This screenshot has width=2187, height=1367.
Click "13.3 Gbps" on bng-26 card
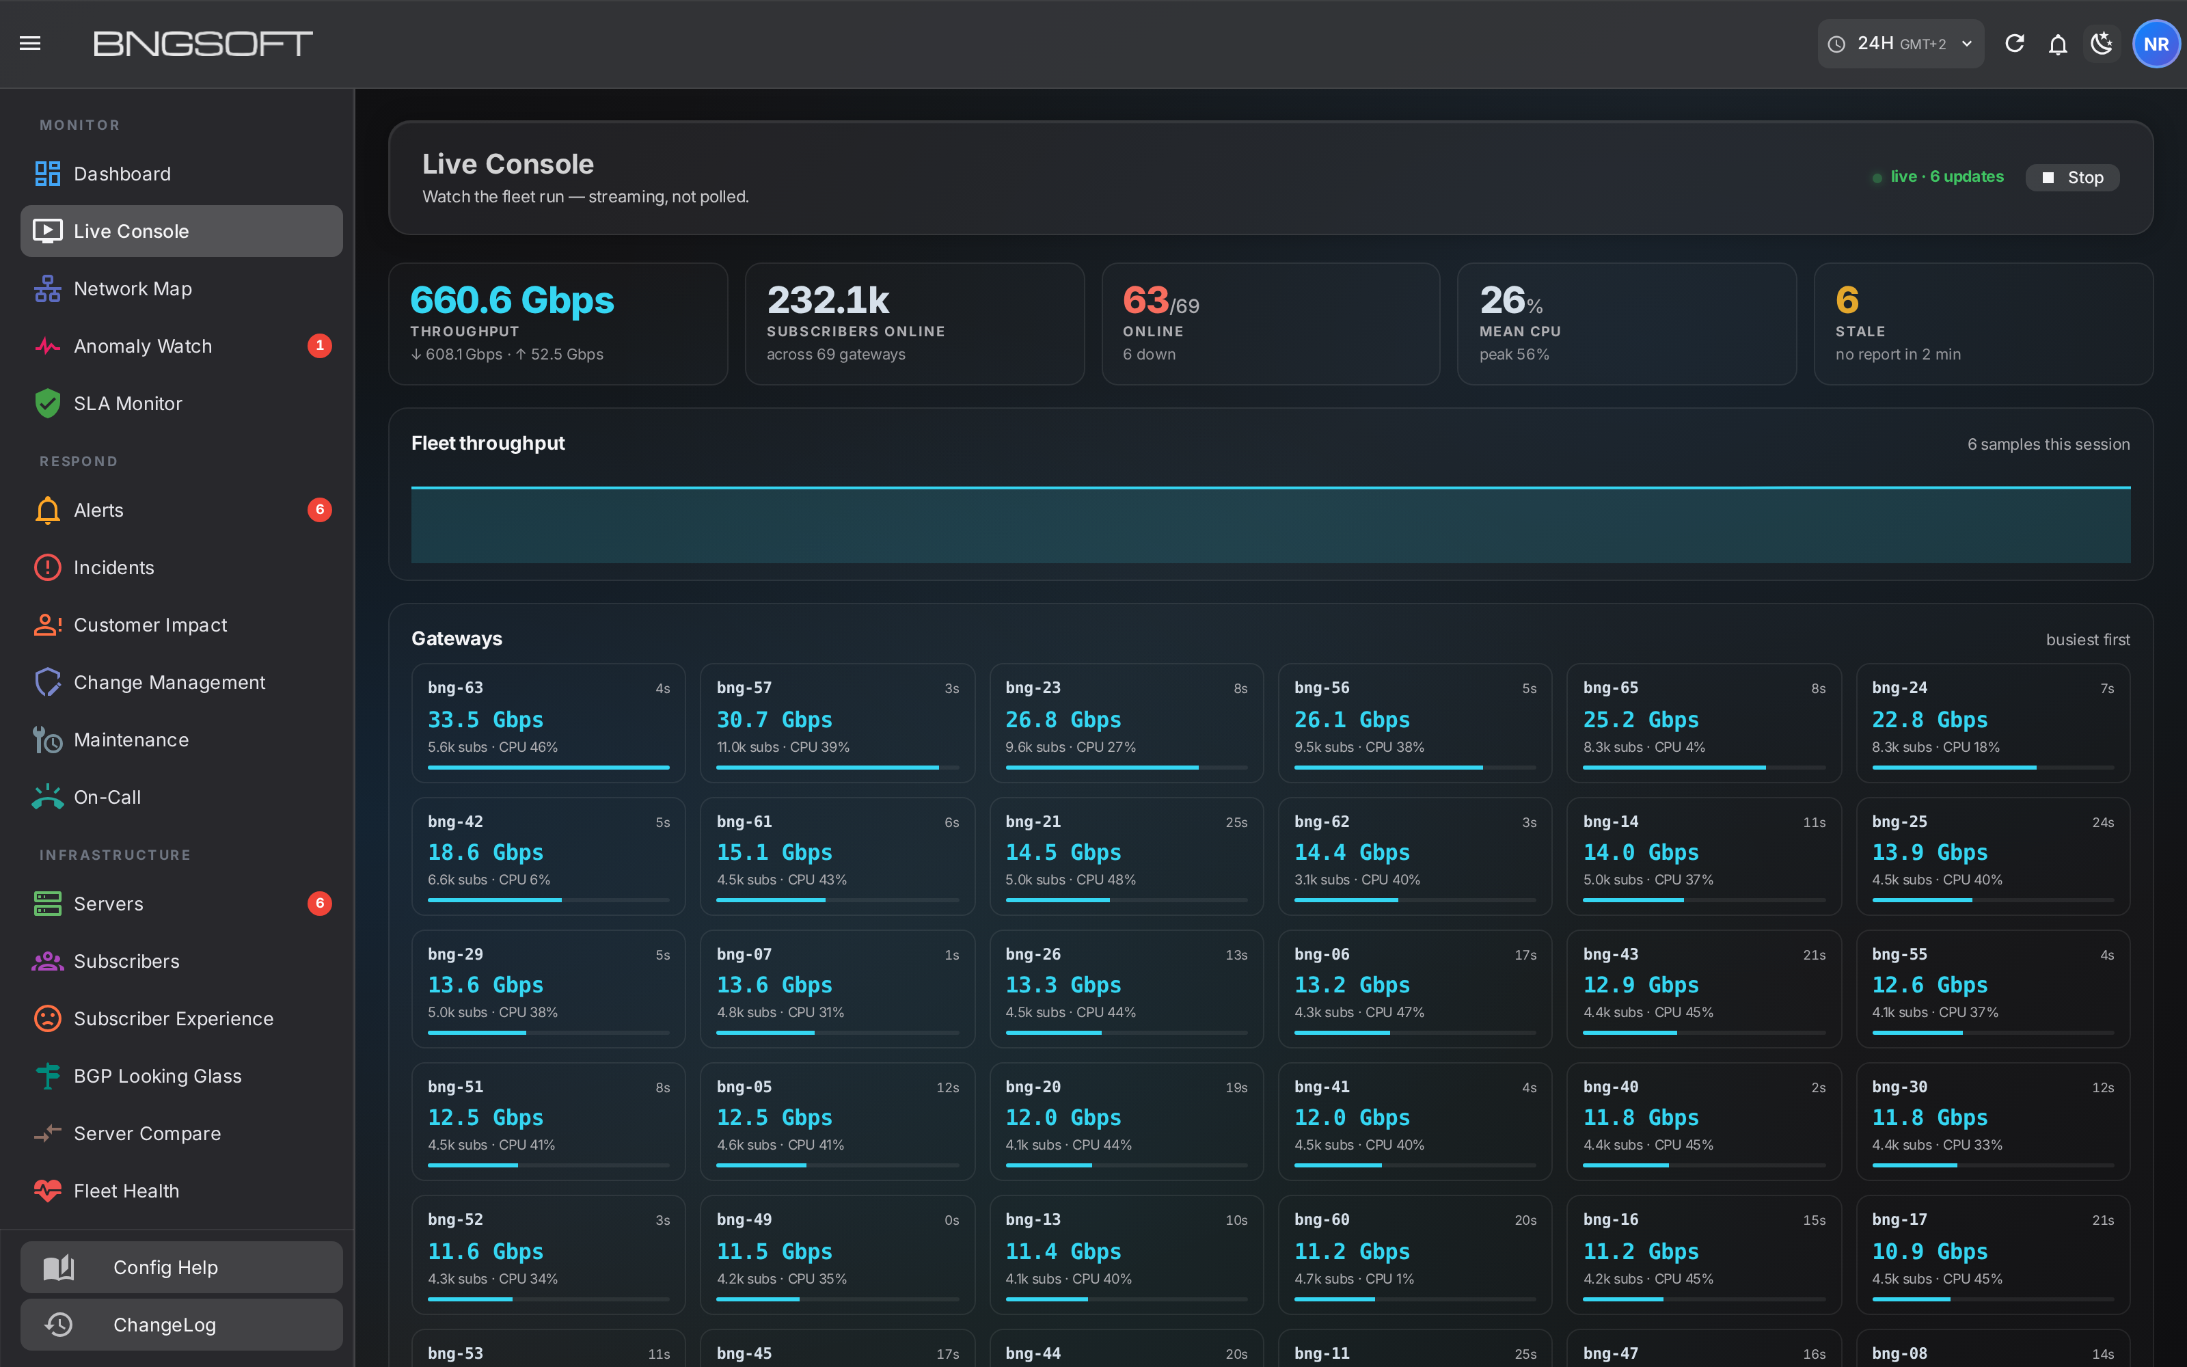click(x=1063, y=986)
